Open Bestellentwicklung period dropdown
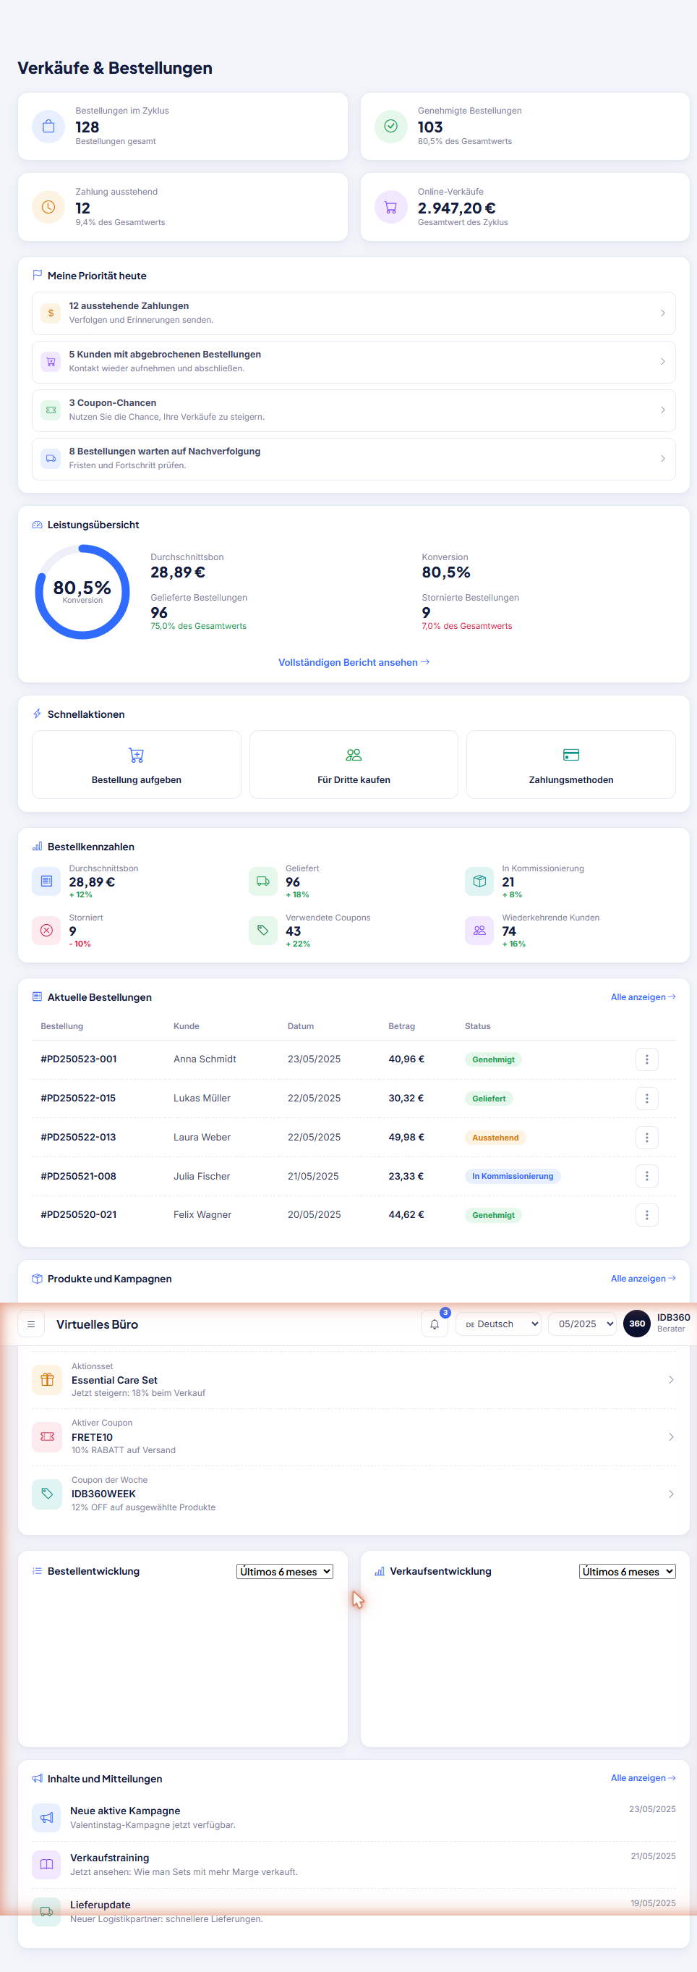697x1972 pixels. point(285,1571)
